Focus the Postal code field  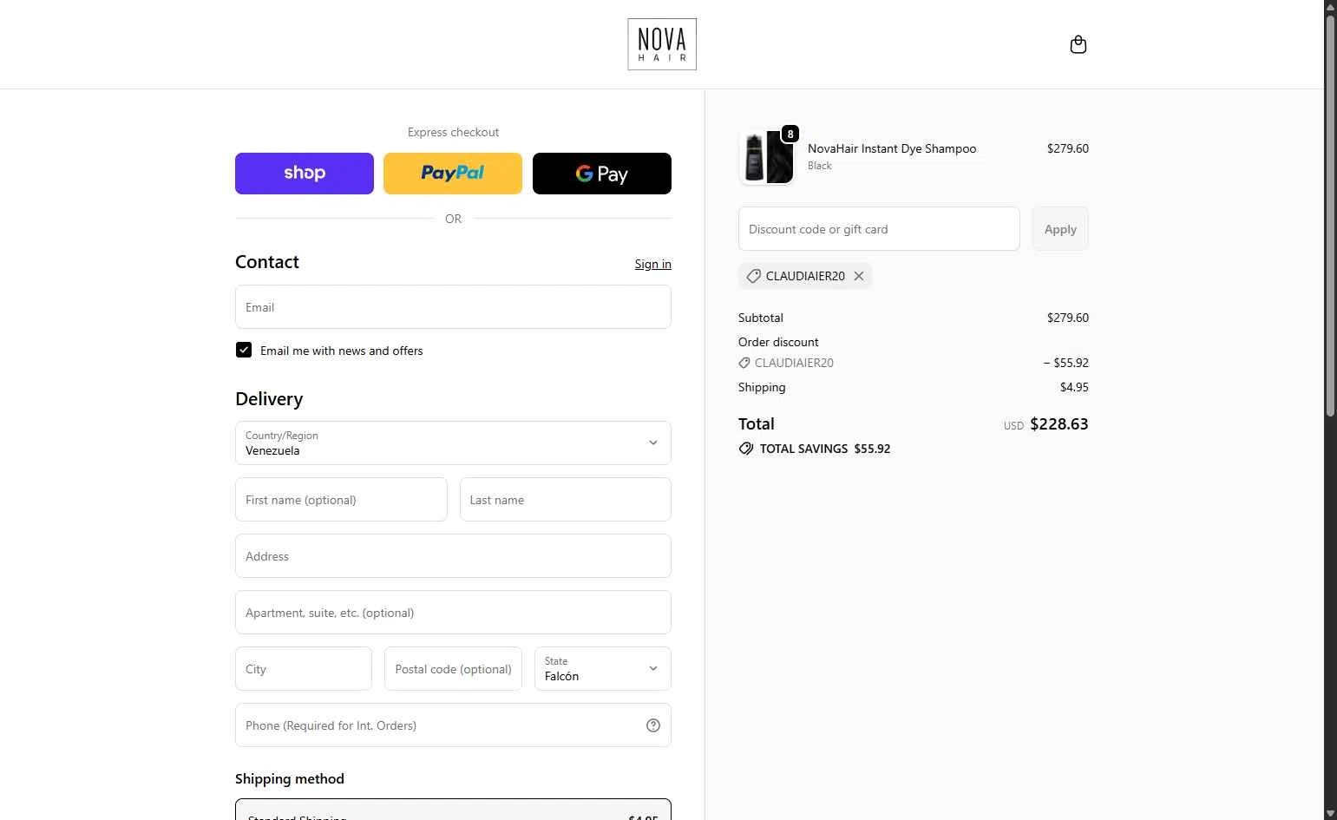point(453,668)
